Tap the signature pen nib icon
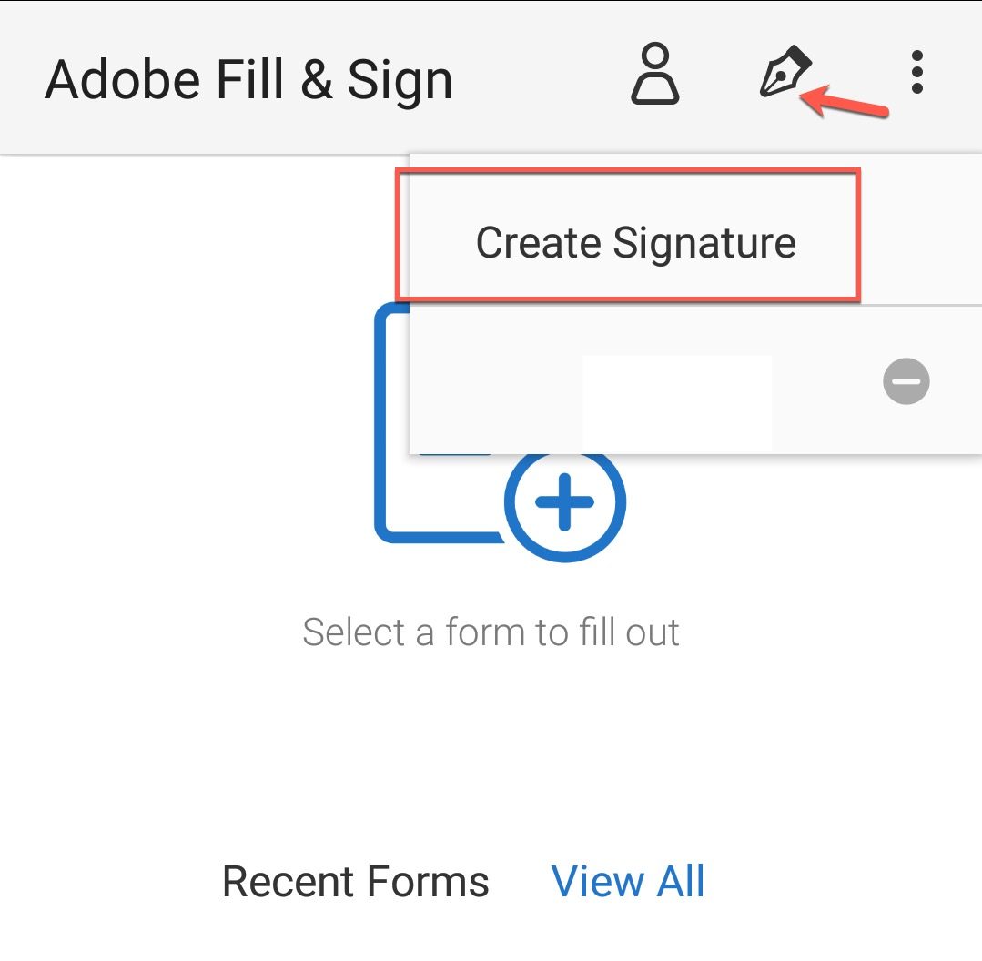Viewport: 982px width, 961px height. (x=785, y=73)
